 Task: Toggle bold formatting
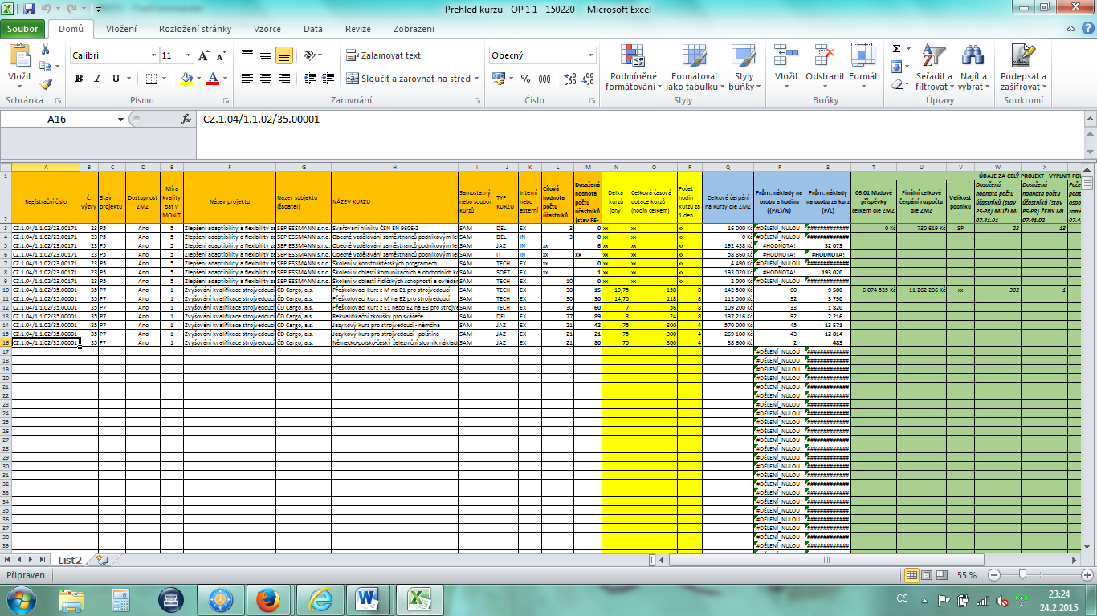[79, 79]
